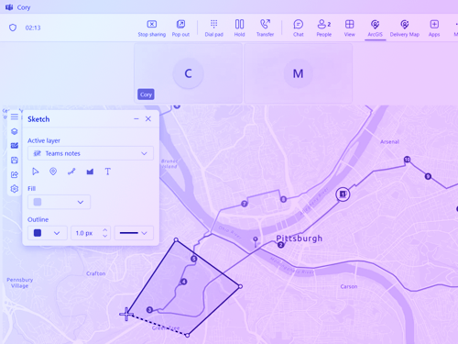Viewport: 458px width, 344px height.
Task: Increase outline width with up stepper
Action: point(105,229)
